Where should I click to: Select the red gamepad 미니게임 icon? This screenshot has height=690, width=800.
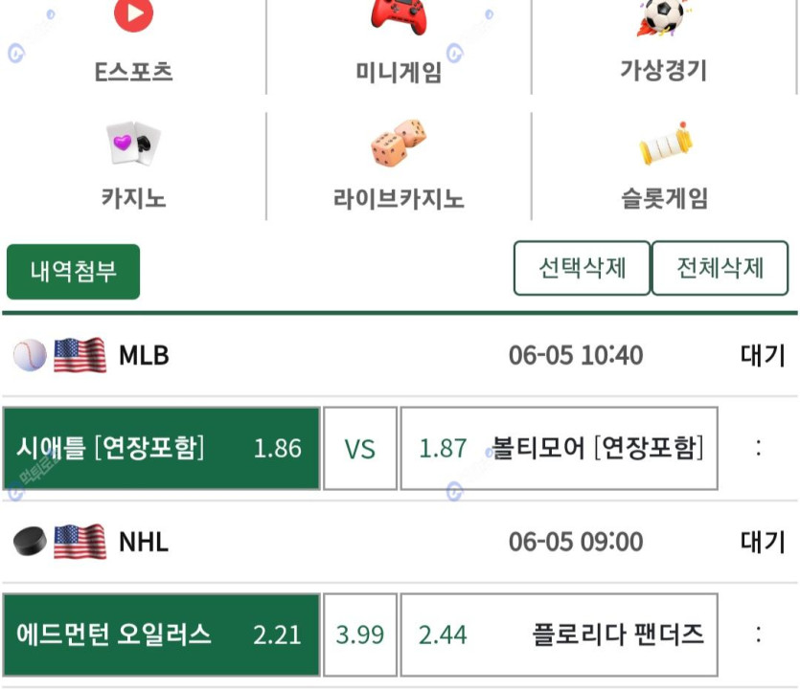(399, 16)
